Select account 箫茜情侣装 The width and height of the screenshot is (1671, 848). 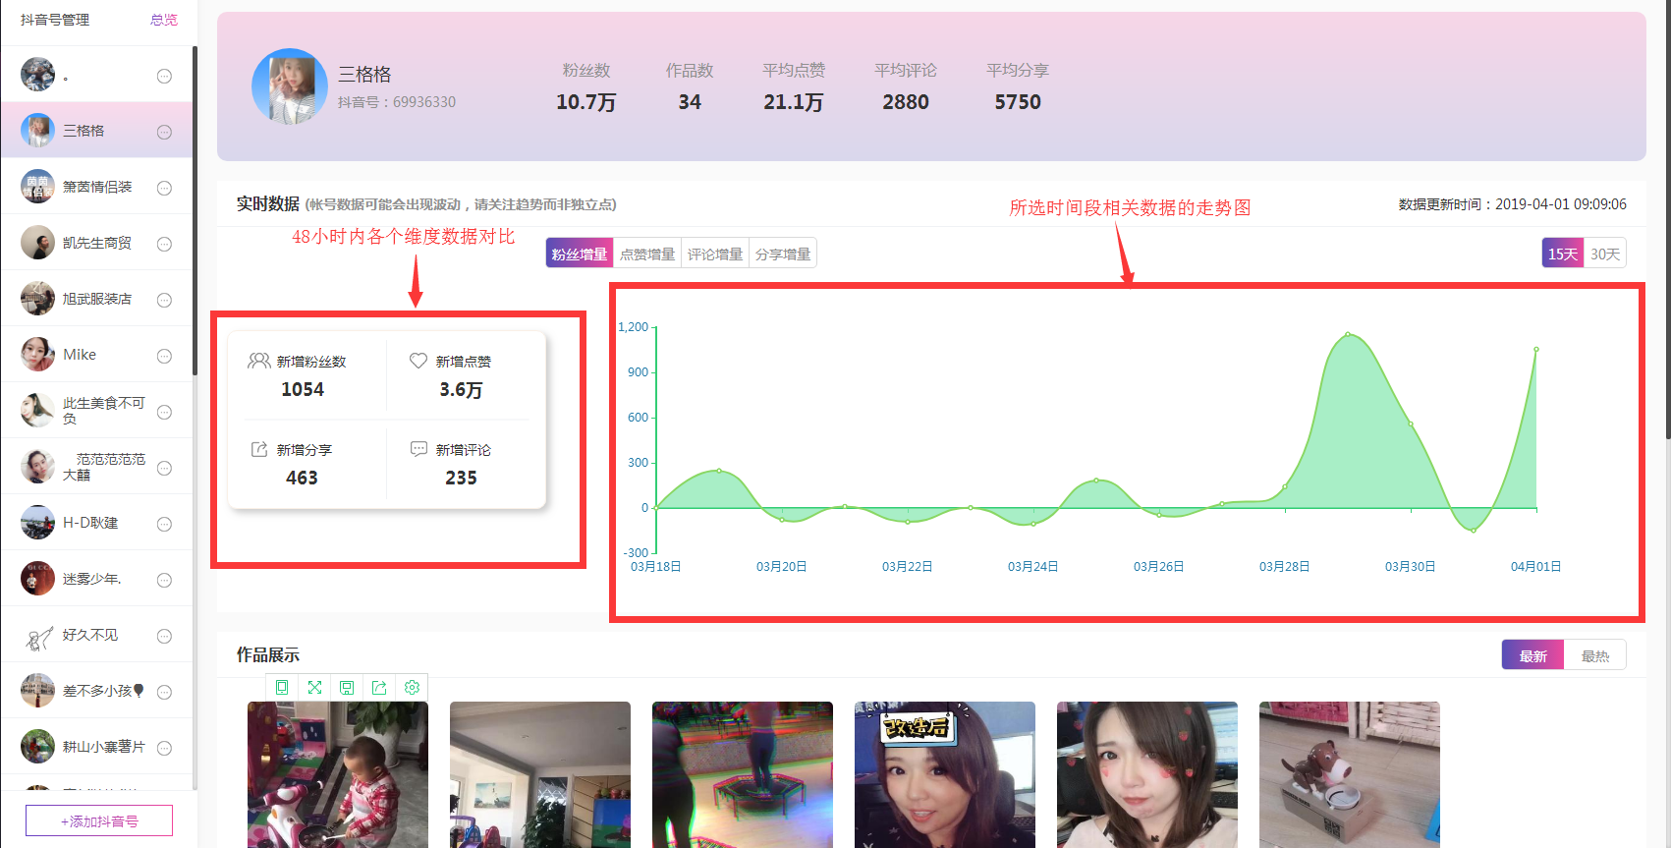(96, 186)
